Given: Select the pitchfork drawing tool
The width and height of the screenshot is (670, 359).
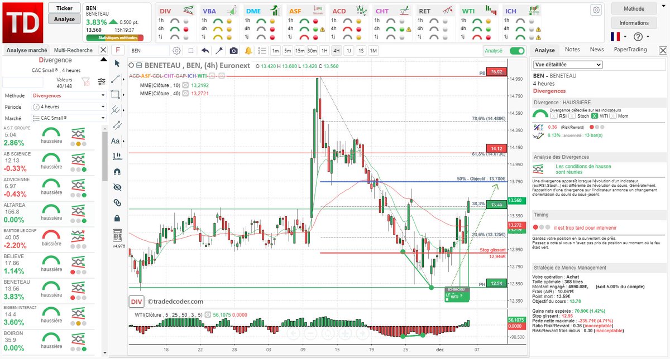Looking at the screenshot, I should click(116, 110).
